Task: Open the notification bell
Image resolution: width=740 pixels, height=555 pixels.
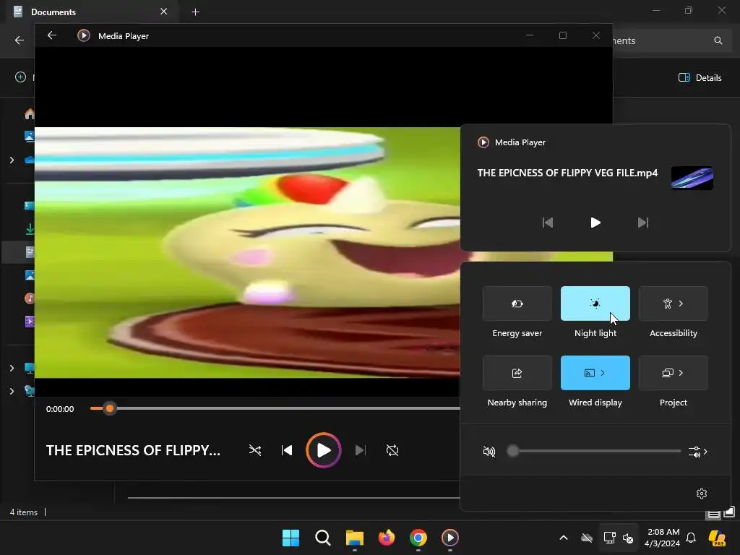Action: click(691, 538)
